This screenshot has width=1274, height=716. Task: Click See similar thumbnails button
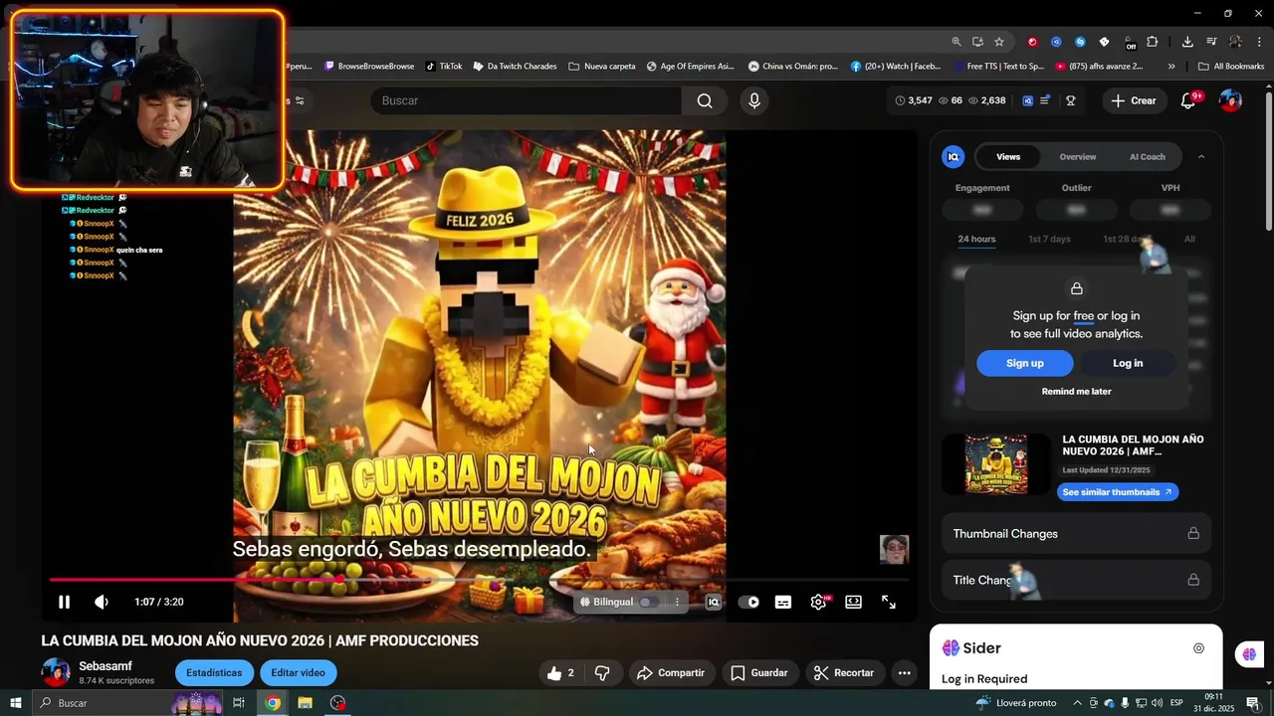click(x=1117, y=492)
